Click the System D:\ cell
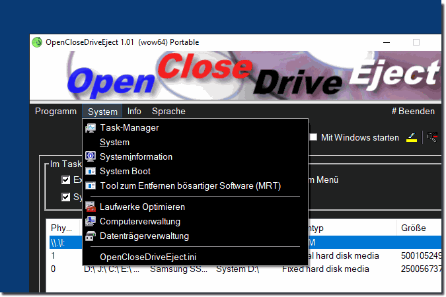446x297 pixels. (237, 269)
